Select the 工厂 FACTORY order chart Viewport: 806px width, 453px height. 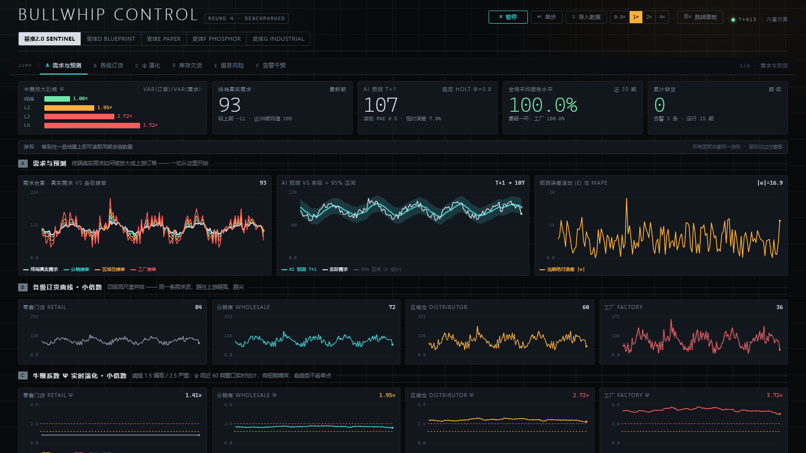[694, 332]
